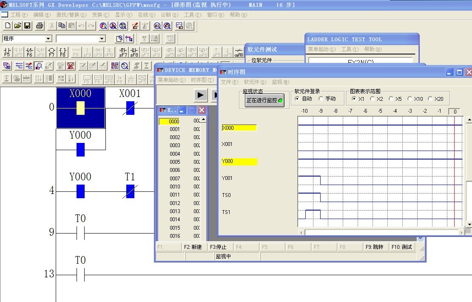The width and height of the screenshot is (472, 302).
Task: Select the 手动 manual registration option
Action: [321, 99]
